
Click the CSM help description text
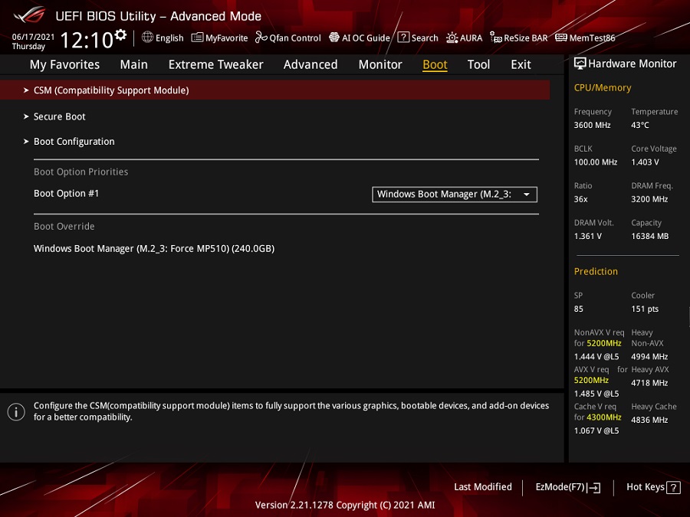tap(291, 411)
